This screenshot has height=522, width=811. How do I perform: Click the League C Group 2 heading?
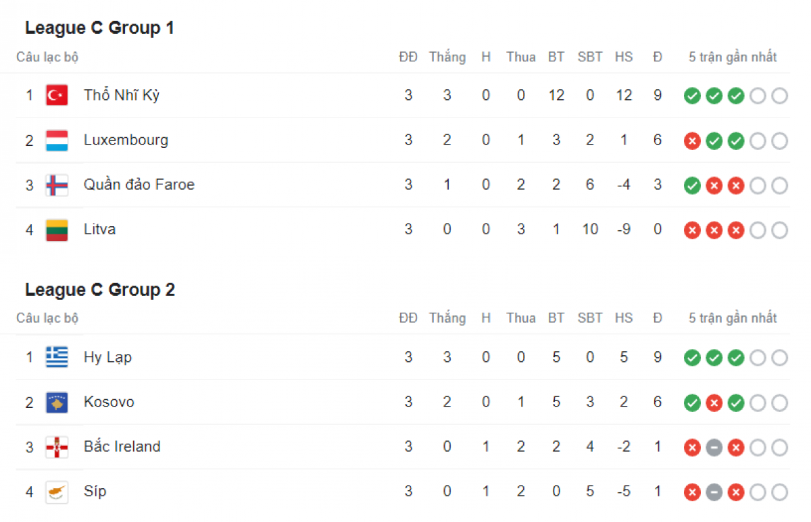tap(100, 290)
